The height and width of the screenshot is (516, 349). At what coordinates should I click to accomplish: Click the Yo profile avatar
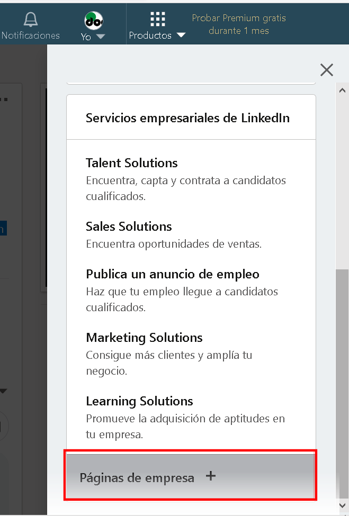[x=94, y=21]
